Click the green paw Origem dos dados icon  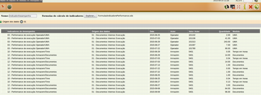[1, 22]
